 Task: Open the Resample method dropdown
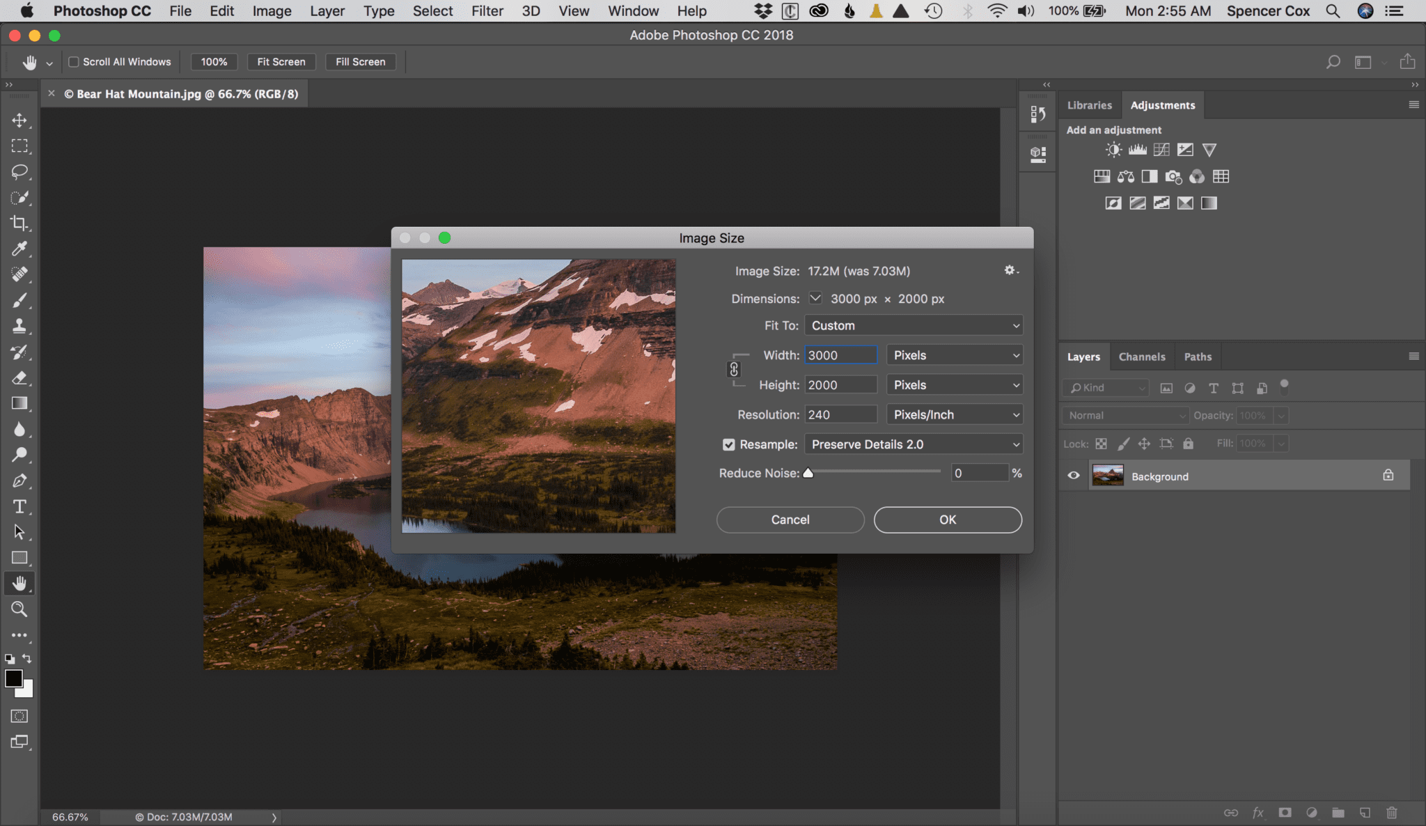[912, 444]
